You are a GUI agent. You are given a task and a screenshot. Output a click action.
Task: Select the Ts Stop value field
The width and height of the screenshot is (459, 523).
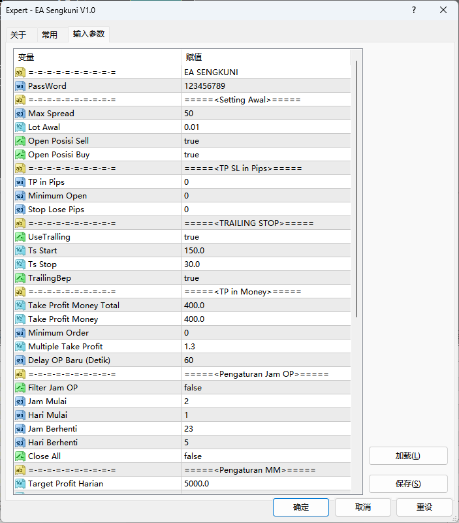point(266,264)
